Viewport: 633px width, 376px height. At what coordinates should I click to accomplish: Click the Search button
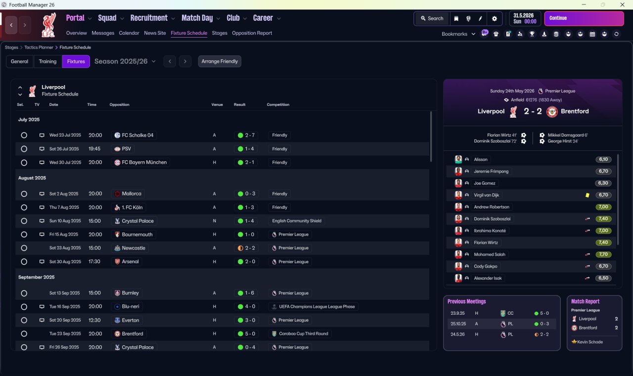pos(432,18)
